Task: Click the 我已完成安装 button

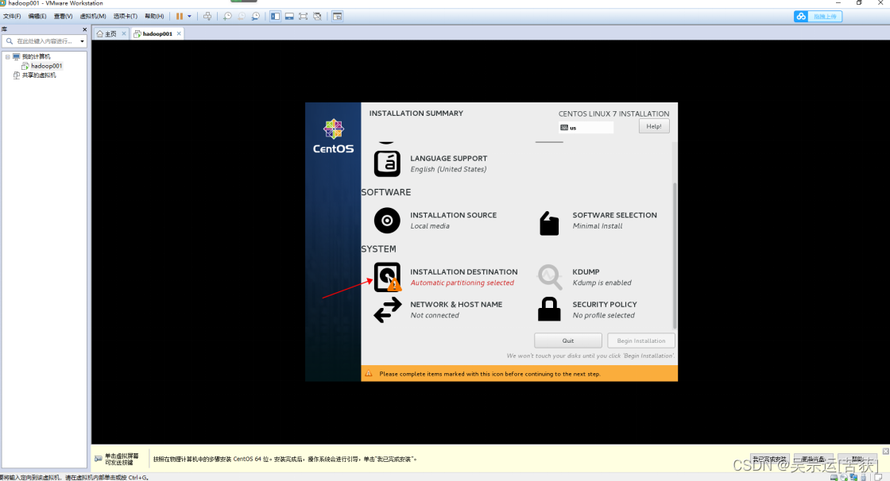Action: click(x=770, y=459)
